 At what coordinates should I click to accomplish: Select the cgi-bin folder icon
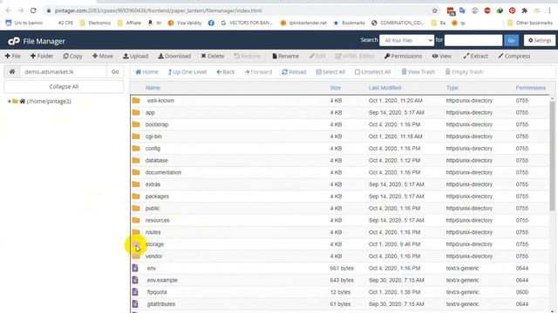pyautogui.click(x=136, y=137)
